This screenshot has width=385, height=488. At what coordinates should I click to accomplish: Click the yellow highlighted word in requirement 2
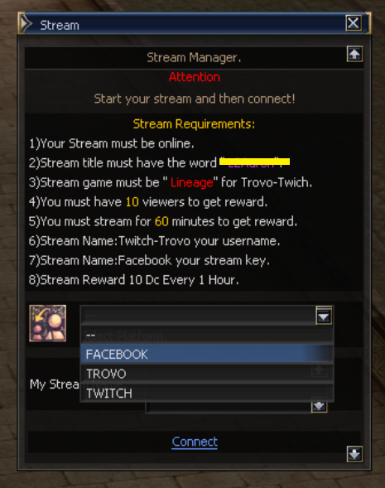click(254, 162)
